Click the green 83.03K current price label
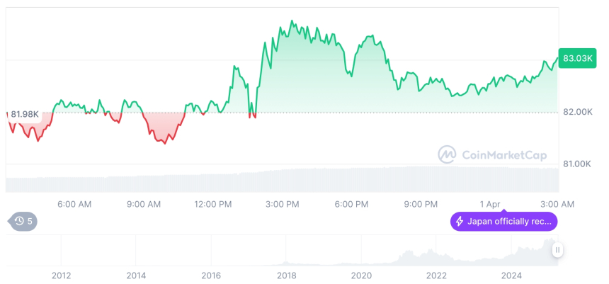The width and height of the screenshot is (609, 284). 575,58
